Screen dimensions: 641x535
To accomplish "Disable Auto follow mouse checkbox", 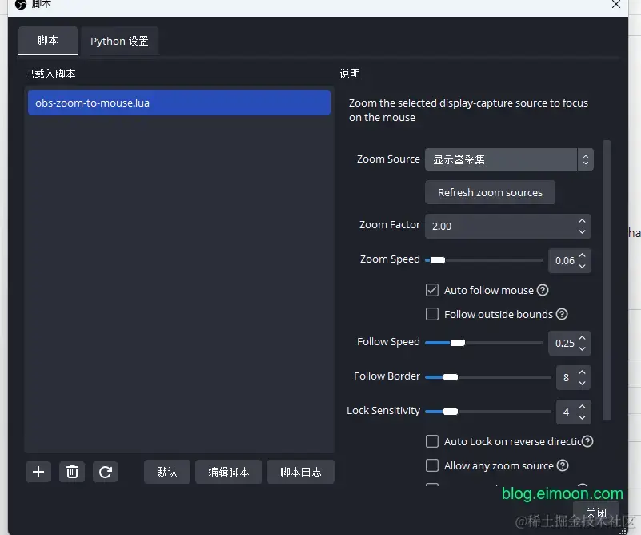I will 432,290.
